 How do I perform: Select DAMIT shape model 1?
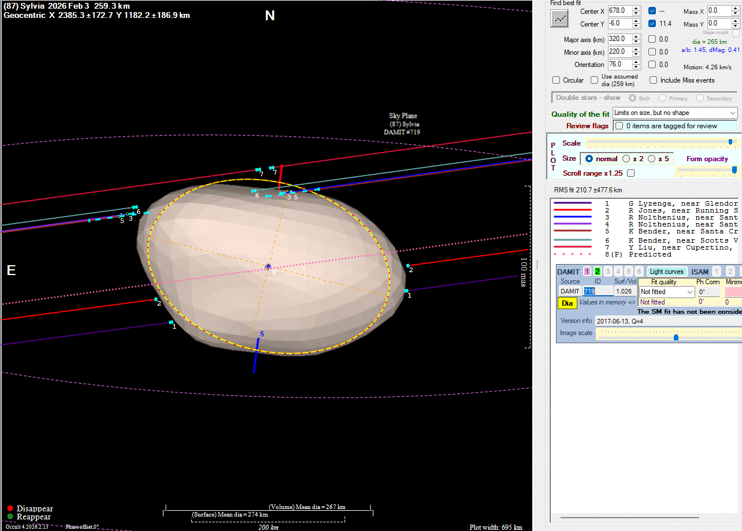coord(587,272)
